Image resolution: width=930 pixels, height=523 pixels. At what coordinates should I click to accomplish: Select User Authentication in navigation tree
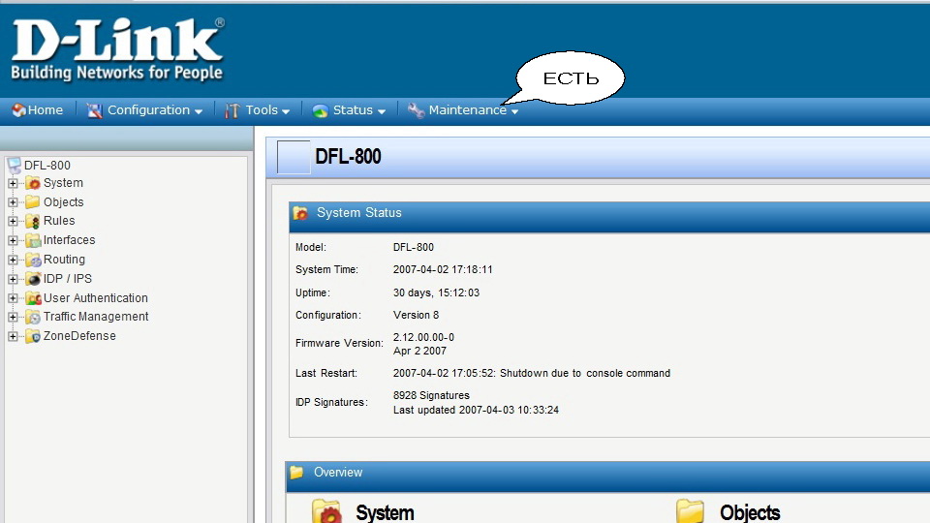coord(96,298)
